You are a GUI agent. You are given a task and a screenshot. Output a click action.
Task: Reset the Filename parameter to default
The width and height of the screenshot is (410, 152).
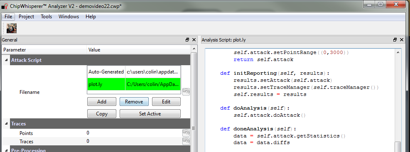[186, 91]
